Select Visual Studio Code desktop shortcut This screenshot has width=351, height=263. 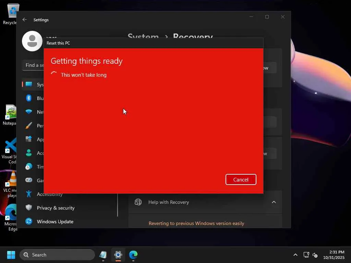(9, 151)
